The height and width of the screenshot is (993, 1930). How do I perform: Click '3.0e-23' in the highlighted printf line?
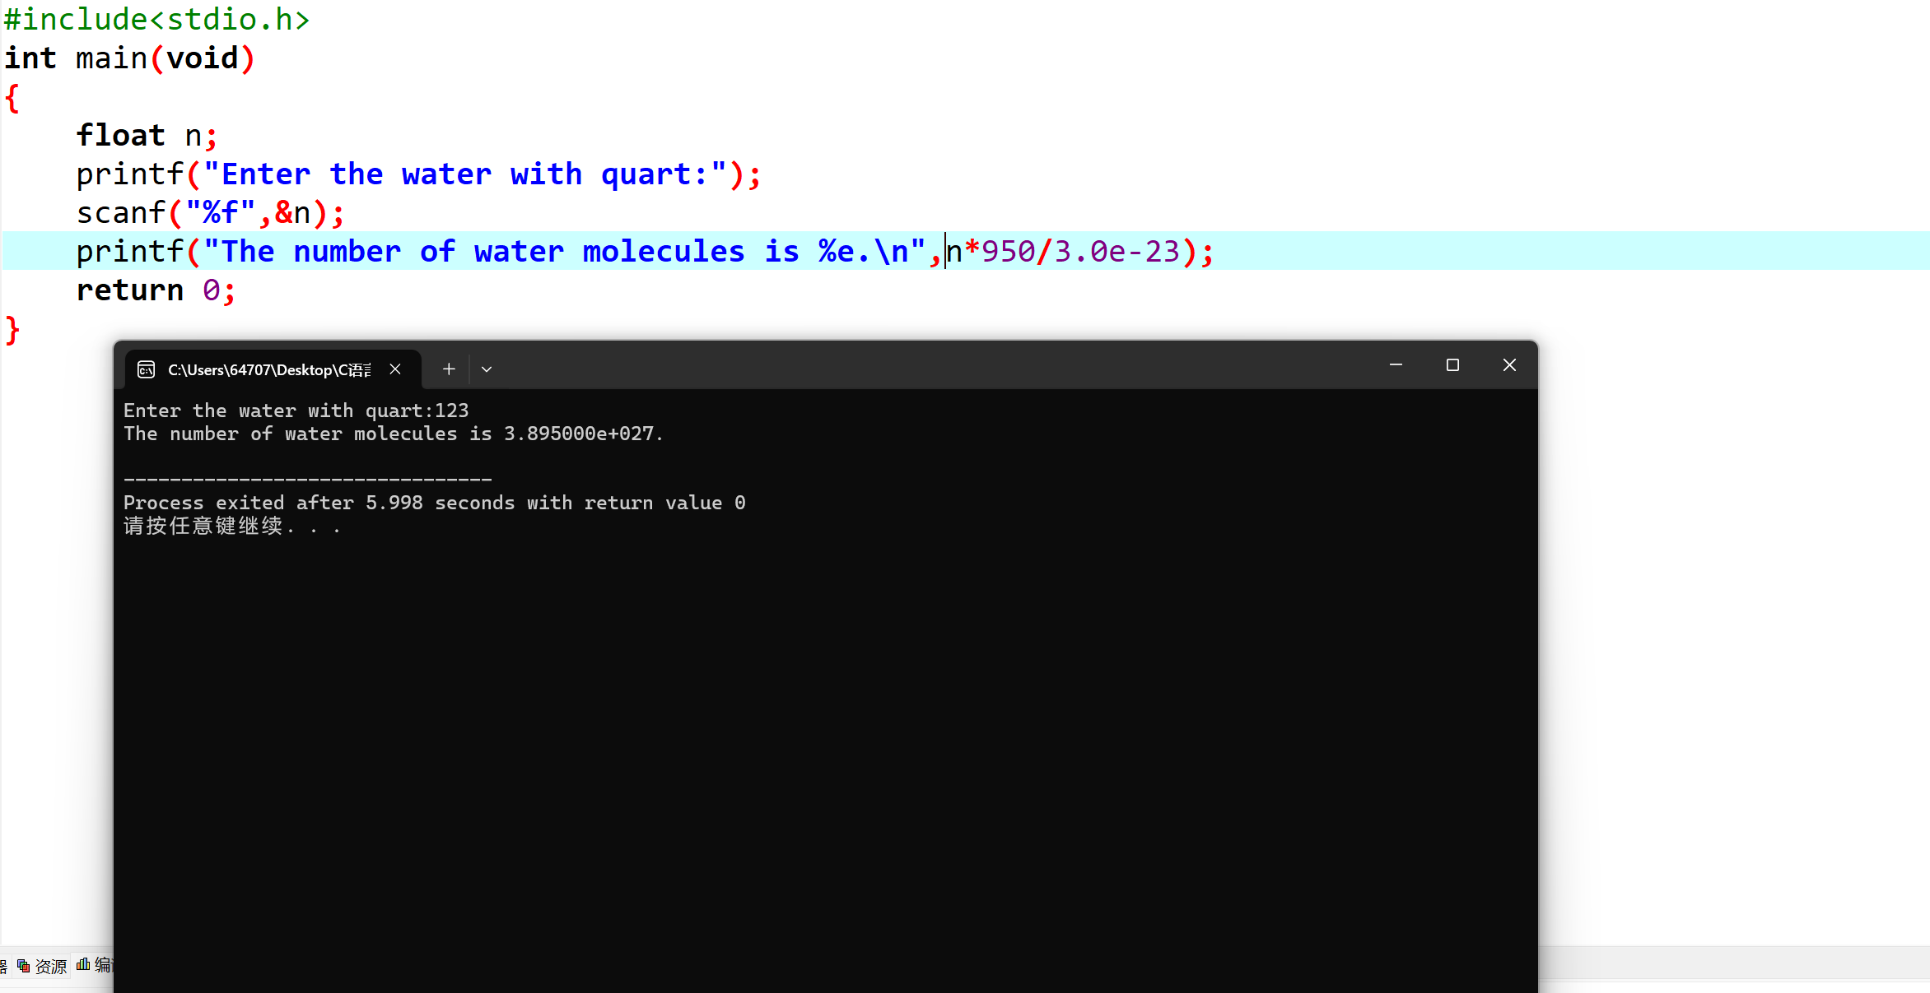(x=1117, y=252)
